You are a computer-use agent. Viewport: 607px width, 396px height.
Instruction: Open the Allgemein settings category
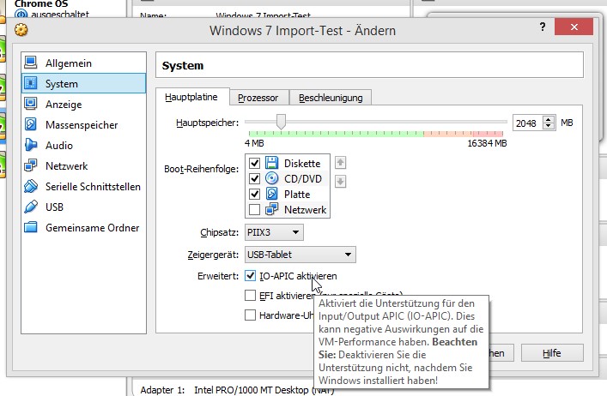pos(83,63)
